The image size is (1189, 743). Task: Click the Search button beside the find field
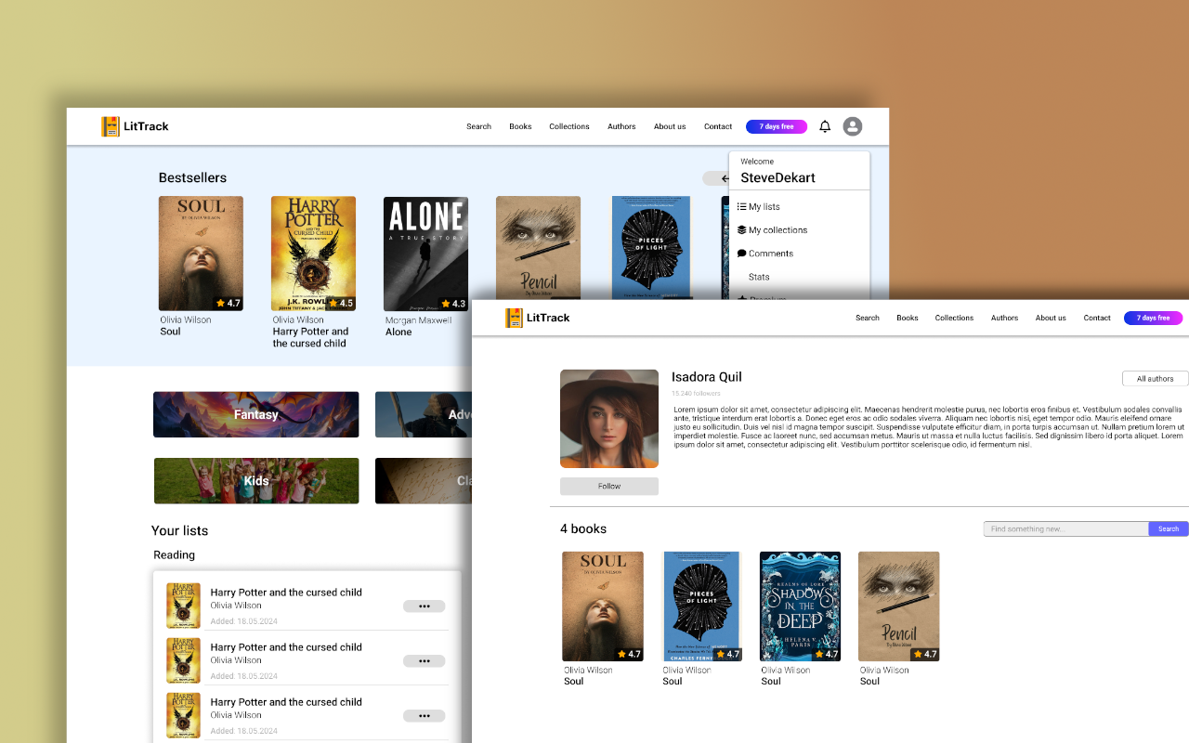tap(1168, 528)
